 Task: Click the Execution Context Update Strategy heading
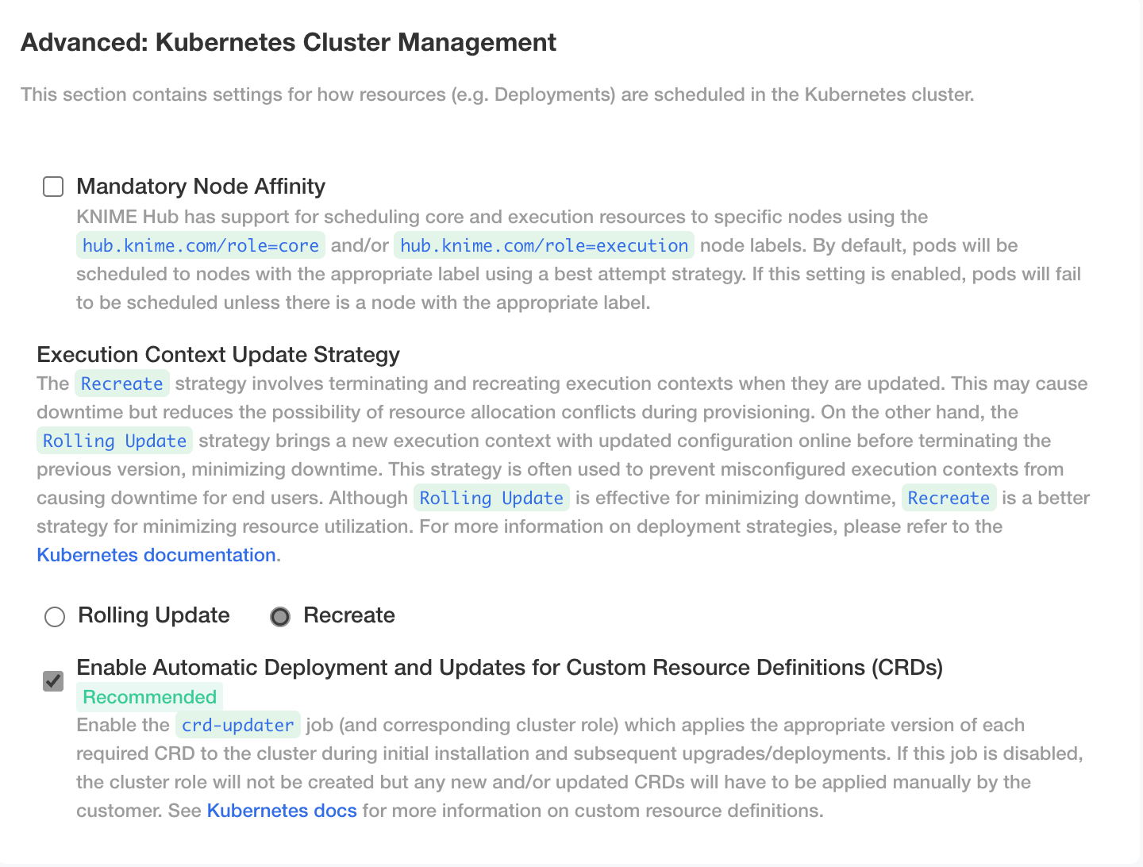click(218, 355)
